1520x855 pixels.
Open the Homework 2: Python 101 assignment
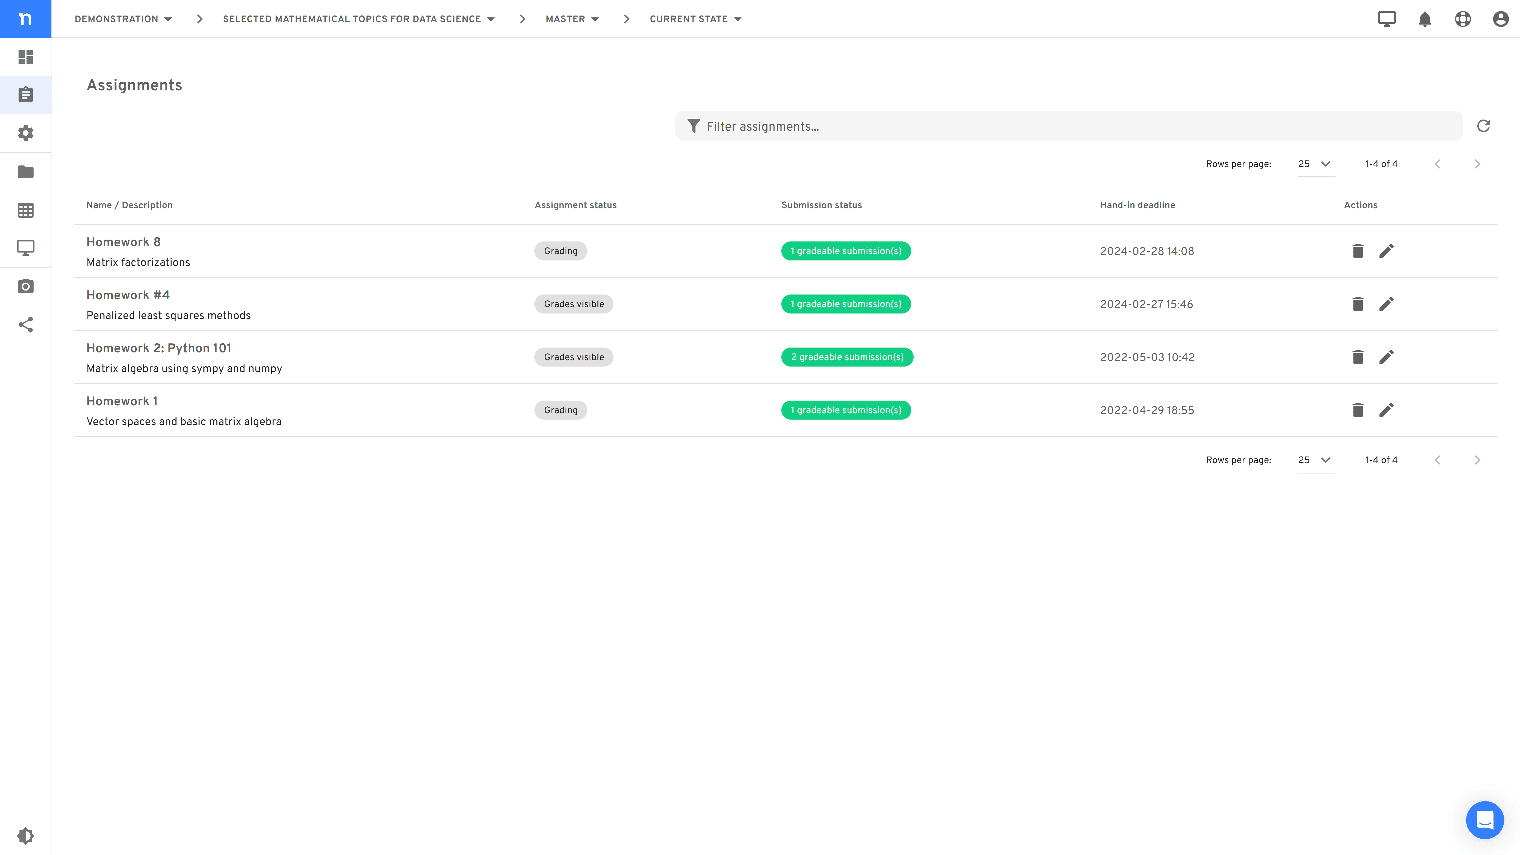pyautogui.click(x=159, y=348)
